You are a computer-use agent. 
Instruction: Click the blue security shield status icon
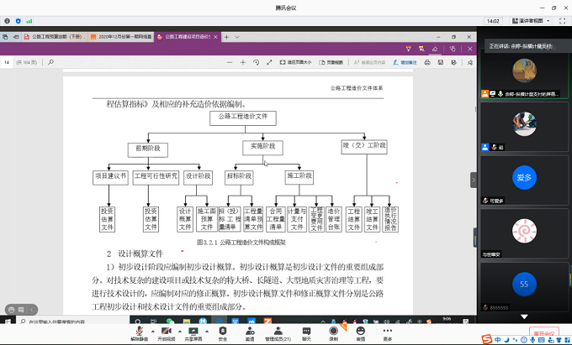pos(19,21)
